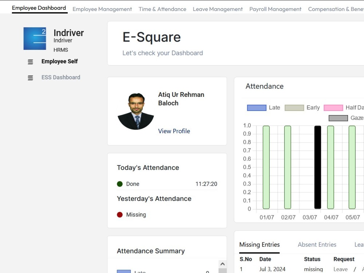Open the ESS Dashboard sidebar link
The image size is (364, 273).
coord(61,77)
